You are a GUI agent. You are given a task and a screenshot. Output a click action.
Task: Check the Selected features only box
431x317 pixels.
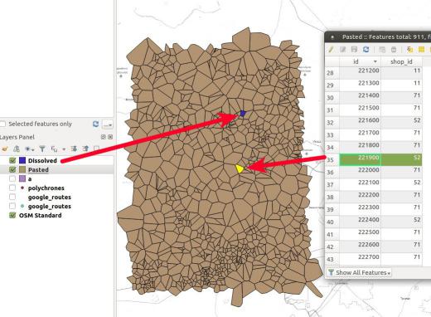coord(2,124)
